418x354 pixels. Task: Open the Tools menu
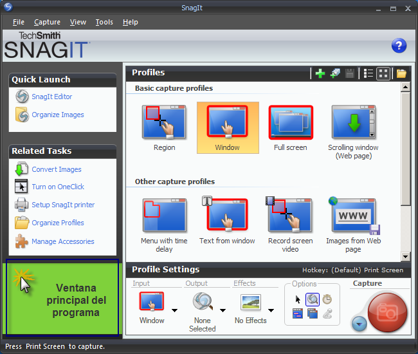[x=104, y=22]
